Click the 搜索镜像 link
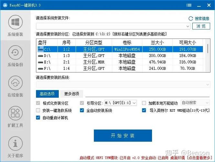The image size is (215, 162). coord(202,18)
